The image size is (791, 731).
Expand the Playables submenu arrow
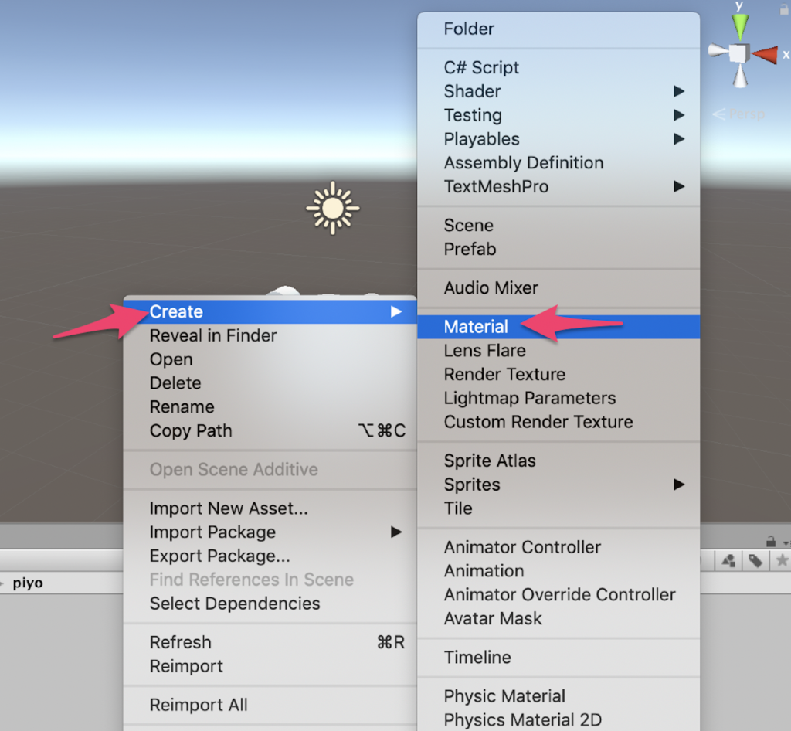point(679,139)
